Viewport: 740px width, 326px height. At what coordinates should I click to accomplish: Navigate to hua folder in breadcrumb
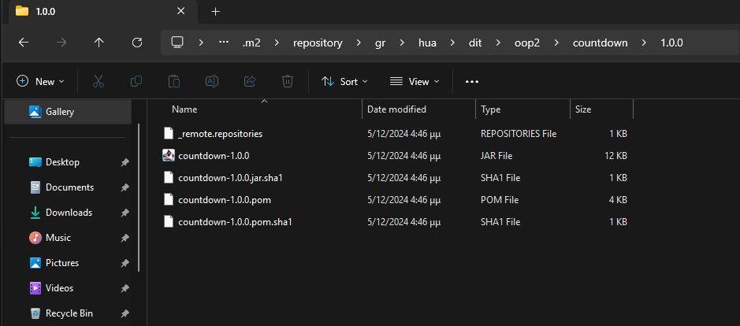pyautogui.click(x=427, y=43)
